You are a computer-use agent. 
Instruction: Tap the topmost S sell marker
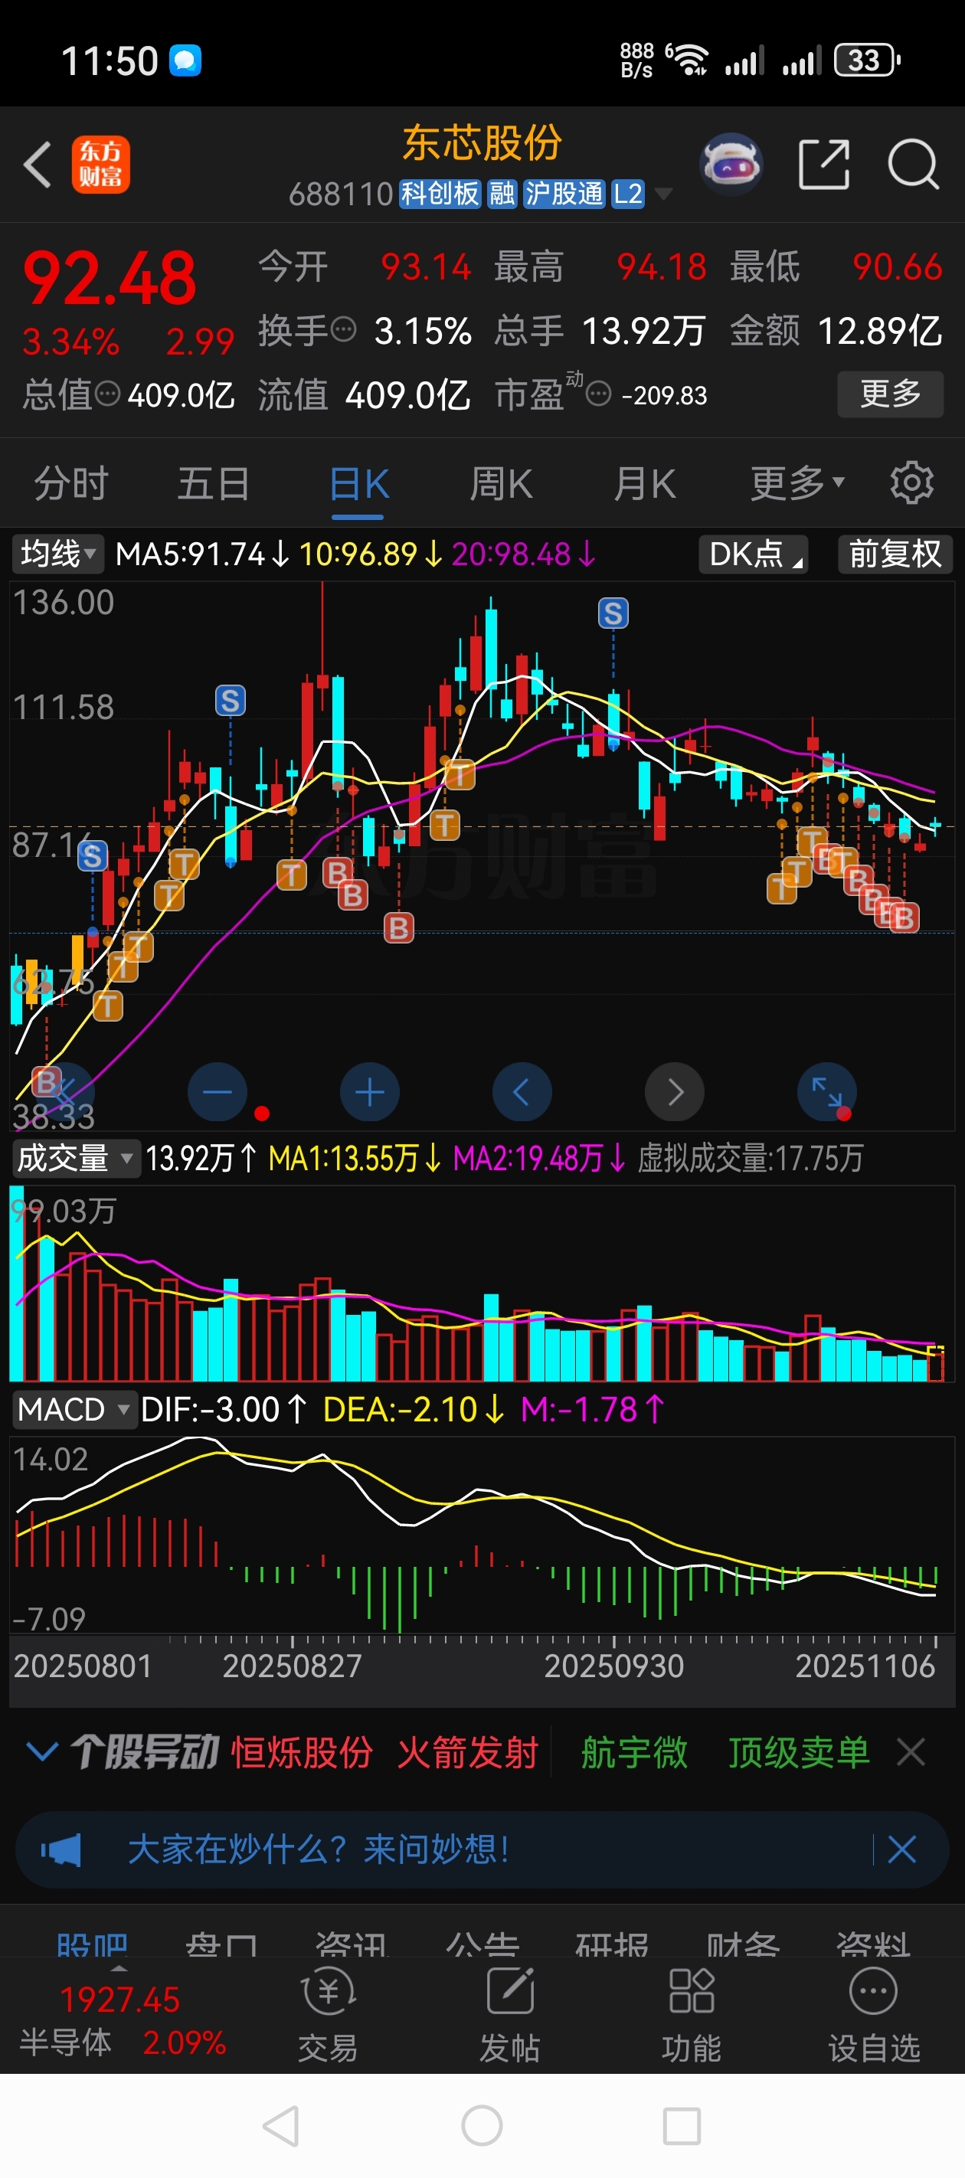pos(613,613)
